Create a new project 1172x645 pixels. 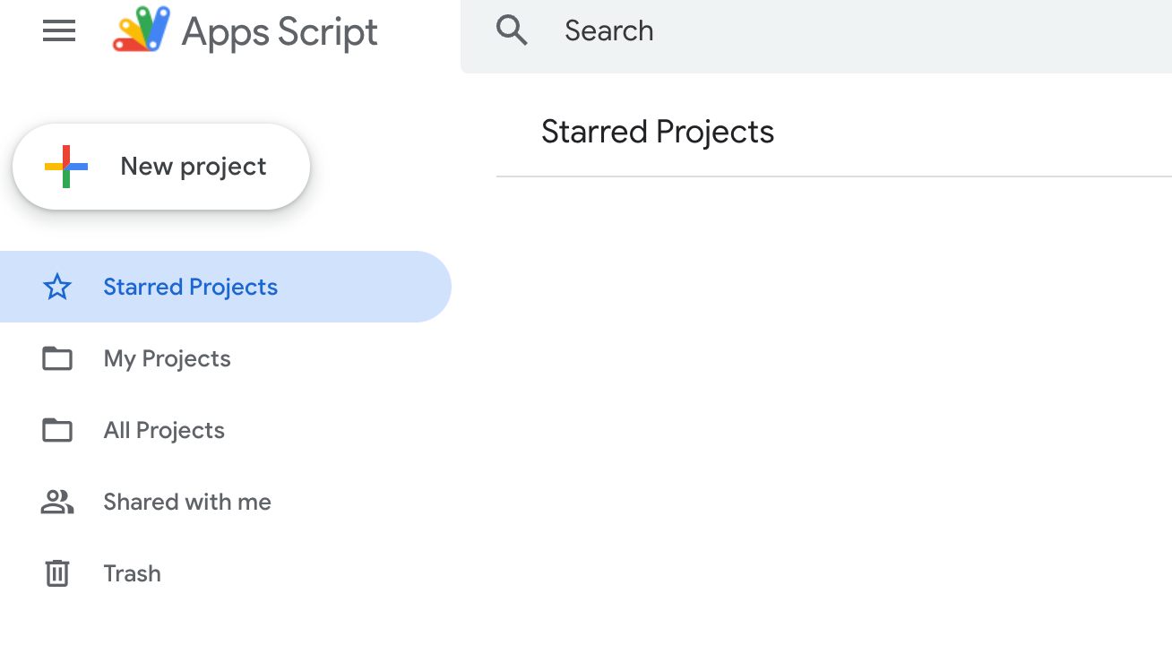[x=161, y=166]
